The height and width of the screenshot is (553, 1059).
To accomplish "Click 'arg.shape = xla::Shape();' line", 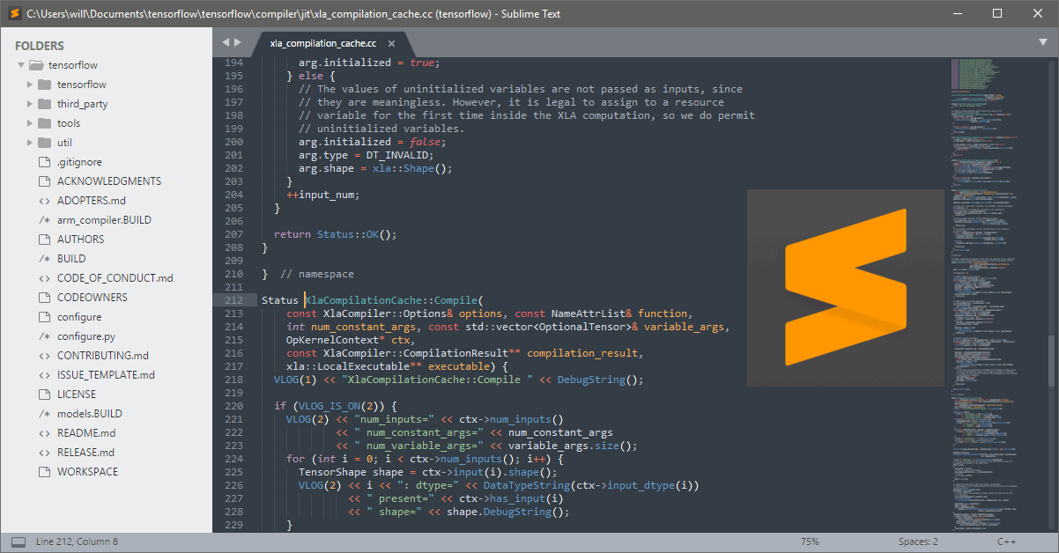I will click(x=374, y=168).
